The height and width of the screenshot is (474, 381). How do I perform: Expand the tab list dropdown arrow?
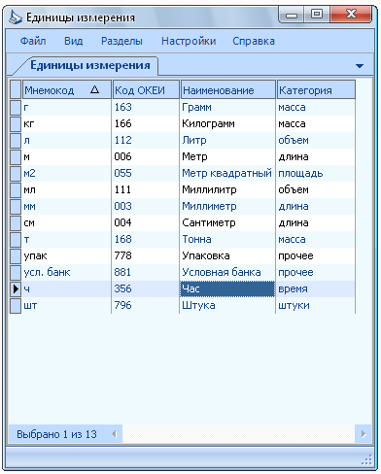click(x=360, y=66)
